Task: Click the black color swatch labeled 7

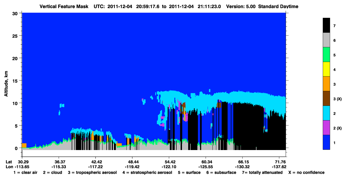Action: point(326,26)
